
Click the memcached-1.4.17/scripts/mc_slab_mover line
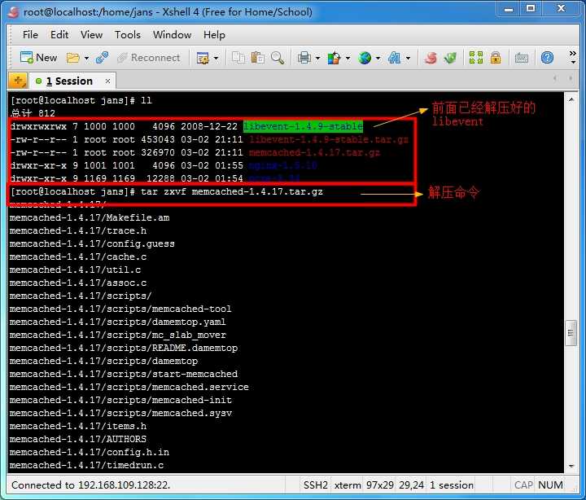[x=118, y=335]
